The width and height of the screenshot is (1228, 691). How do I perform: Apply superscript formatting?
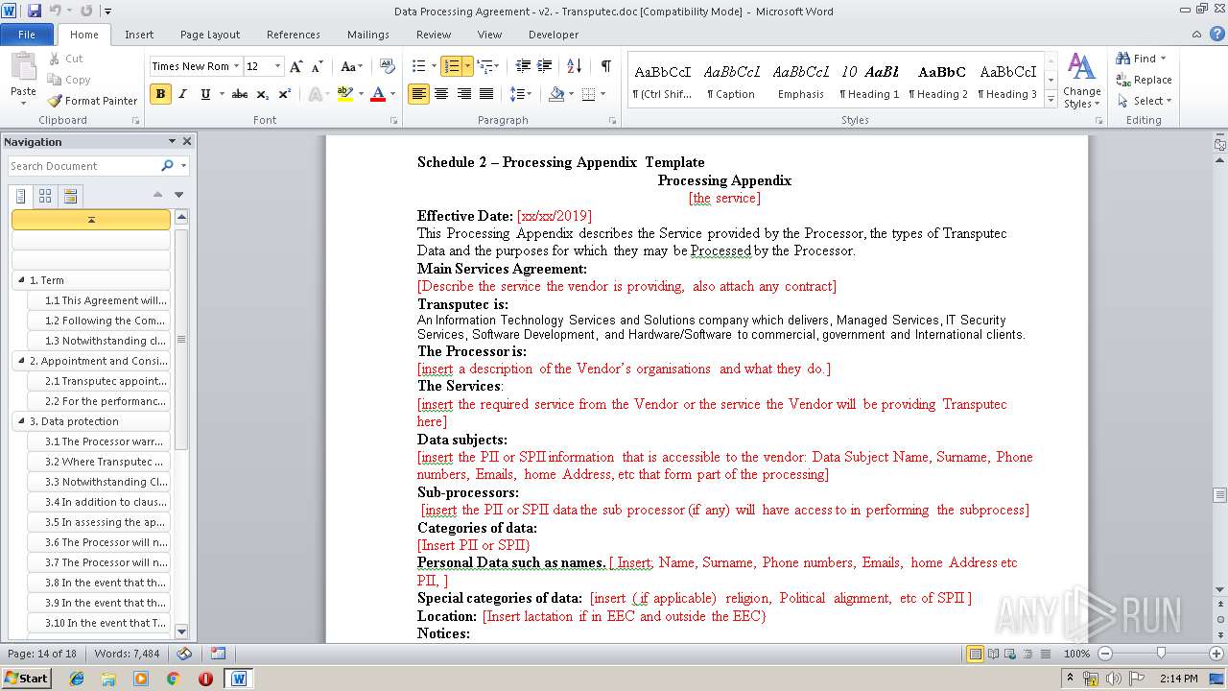coord(285,94)
